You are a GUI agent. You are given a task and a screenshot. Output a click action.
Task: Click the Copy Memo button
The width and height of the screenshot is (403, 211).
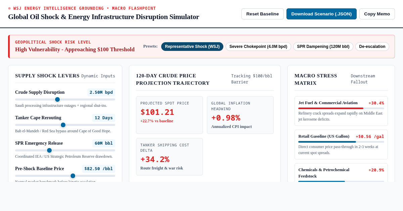coord(377,14)
